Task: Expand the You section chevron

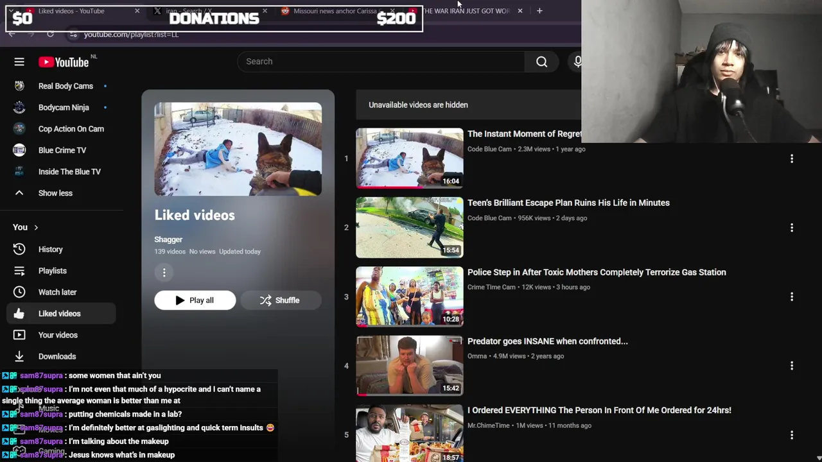Action: (36, 227)
